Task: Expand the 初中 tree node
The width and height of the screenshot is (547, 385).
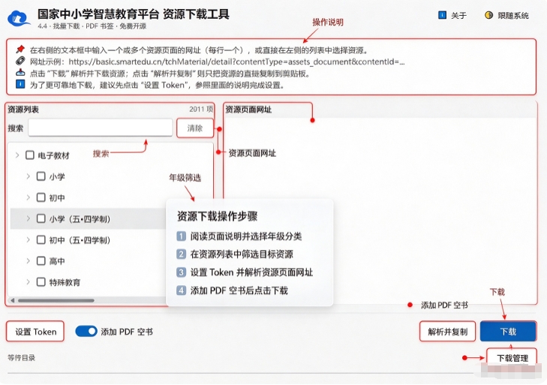Action: (29, 197)
